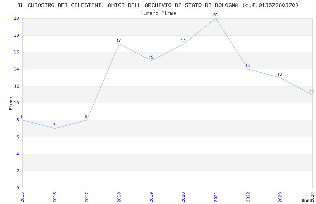Click the 'Numero Firme' subtitle
Image resolution: width=316 pixels, height=204 pixels.
[x=158, y=13]
